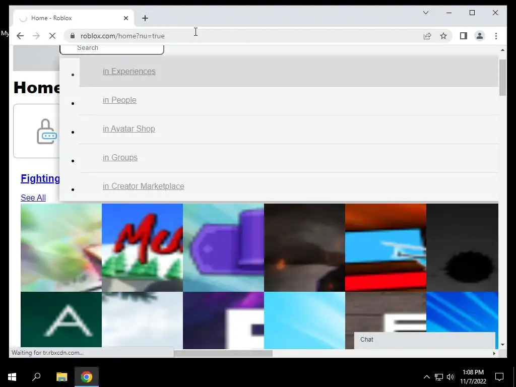The height and width of the screenshot is (387, 516).
Task: Click the browser forward arrow
Action: pyautogui.click(x=36, y=36)
